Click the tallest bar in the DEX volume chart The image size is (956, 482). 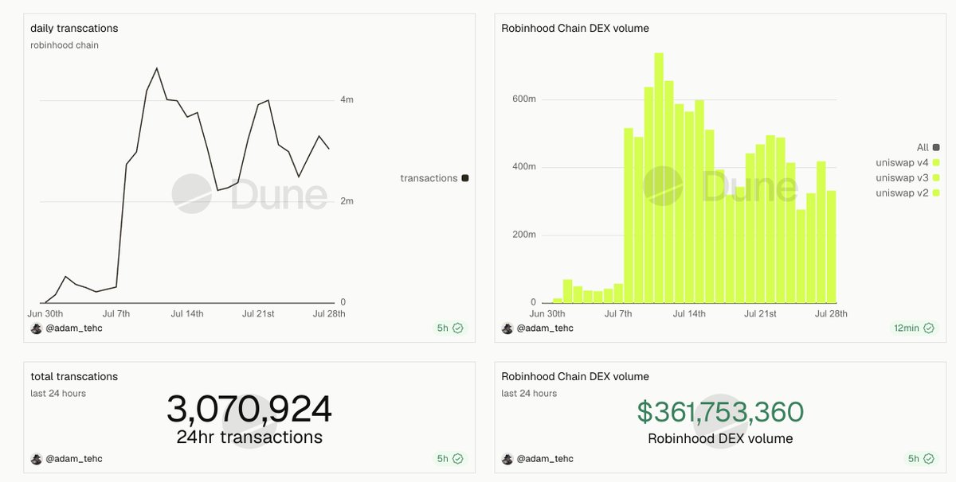coord(659,178)
